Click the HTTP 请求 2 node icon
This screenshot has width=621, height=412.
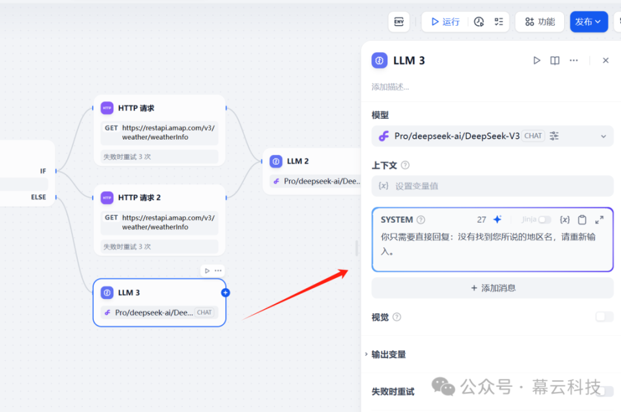coord(107,198)
